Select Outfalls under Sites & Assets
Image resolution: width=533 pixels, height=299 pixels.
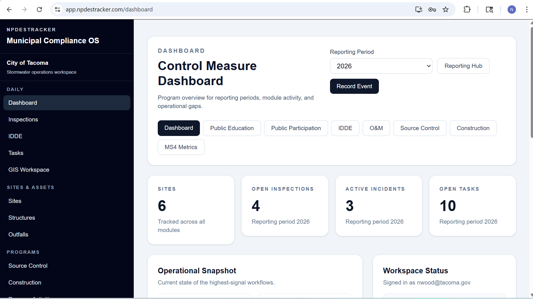pyautogui.click(x=18, y=235)
